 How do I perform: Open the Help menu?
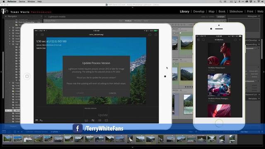point(40,2)
